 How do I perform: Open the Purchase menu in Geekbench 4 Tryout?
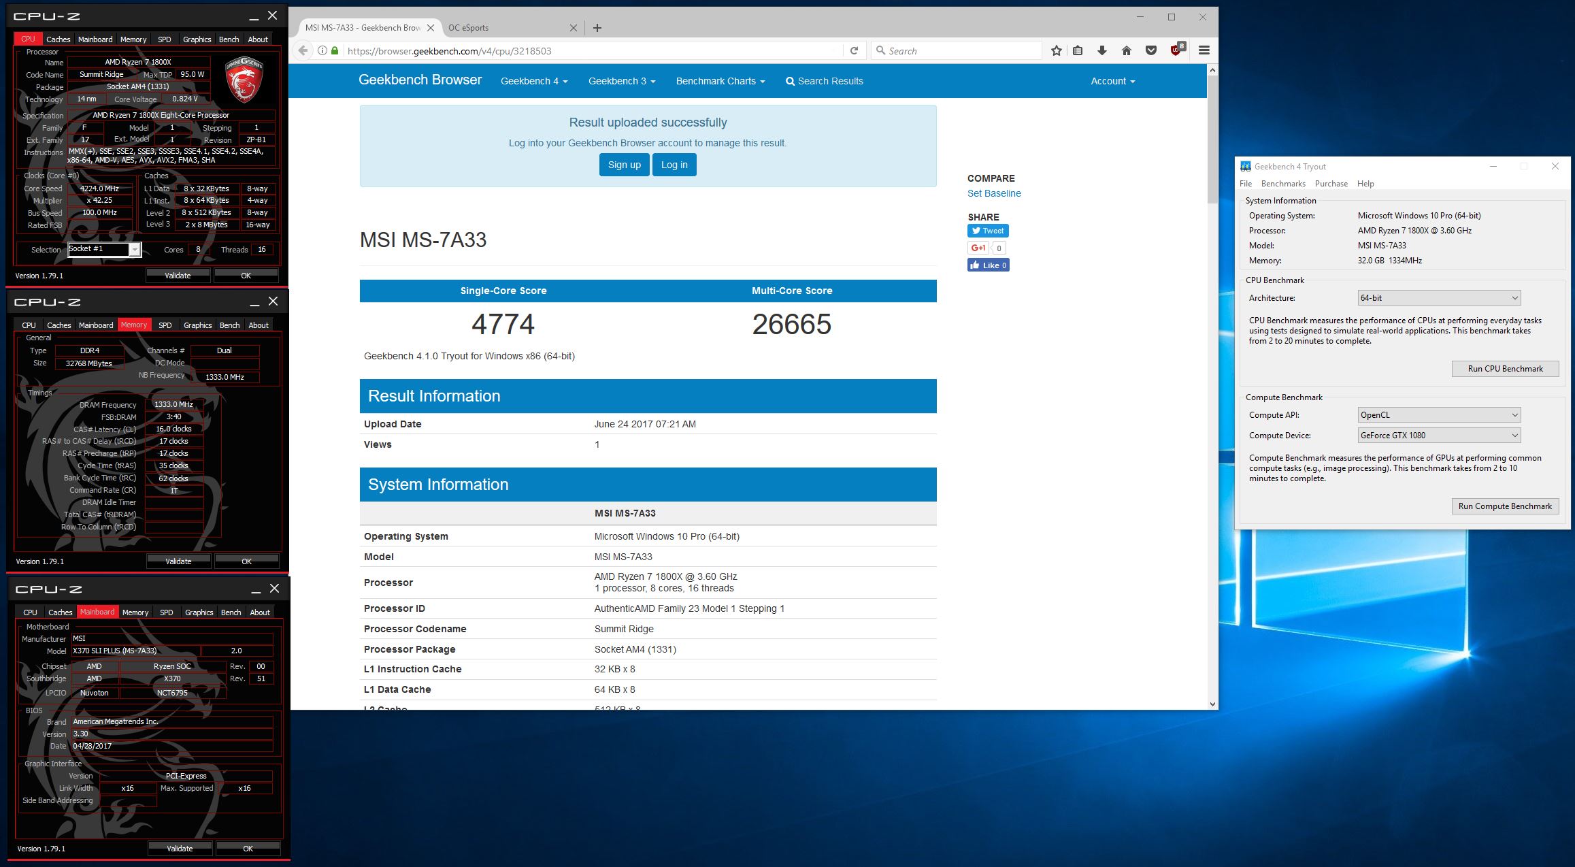(1331, 184)
